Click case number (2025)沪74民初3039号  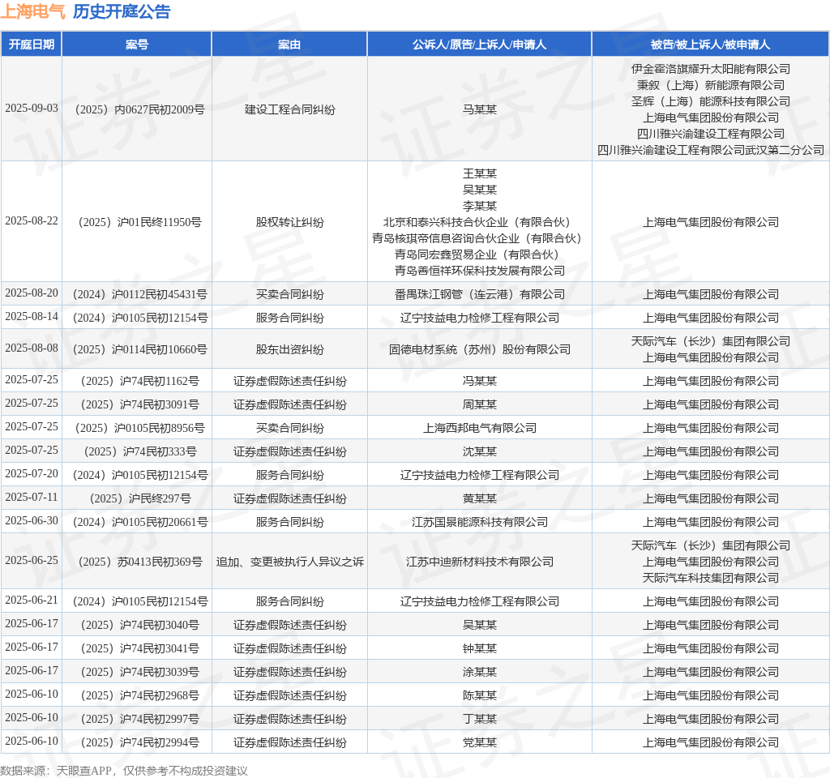point(137,672)
